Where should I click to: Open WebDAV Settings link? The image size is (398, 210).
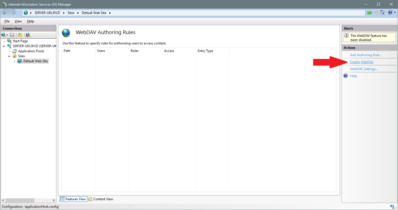click(x=364, y=69)
